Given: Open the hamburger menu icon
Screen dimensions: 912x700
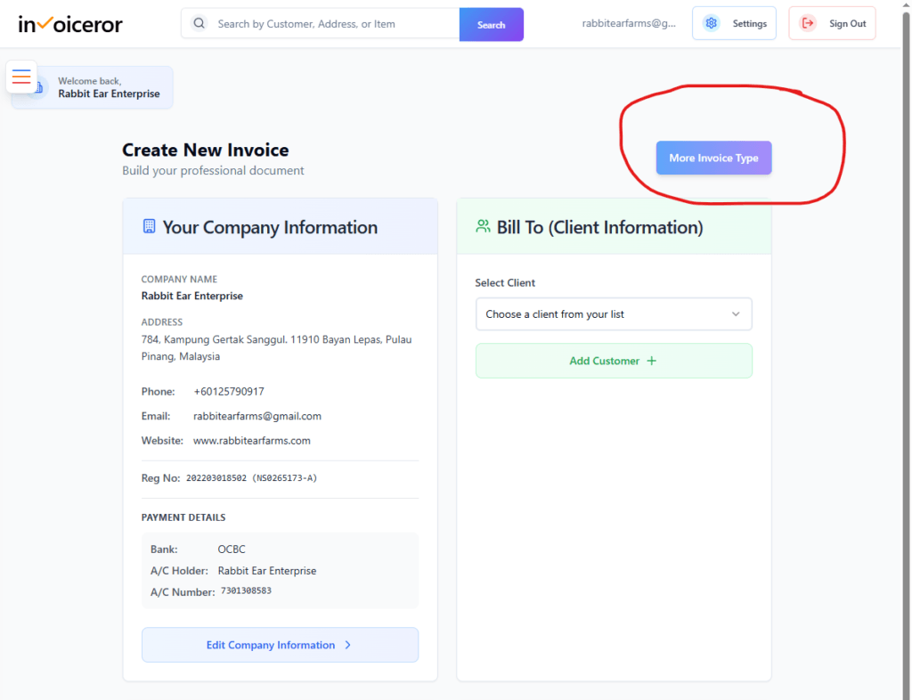Looking at the screenshot, I should tap(20, 77).
